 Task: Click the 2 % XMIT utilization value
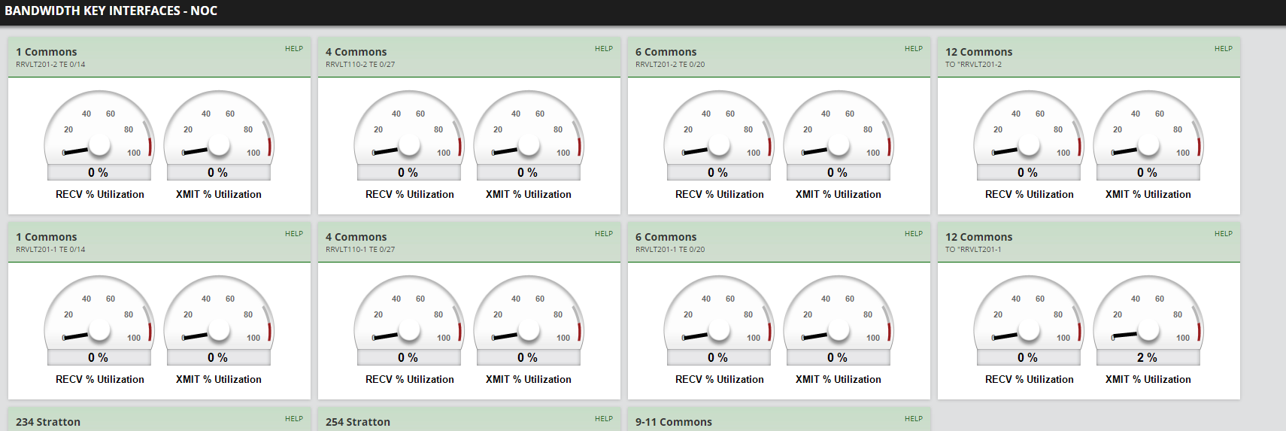(x=1148, y=358)
